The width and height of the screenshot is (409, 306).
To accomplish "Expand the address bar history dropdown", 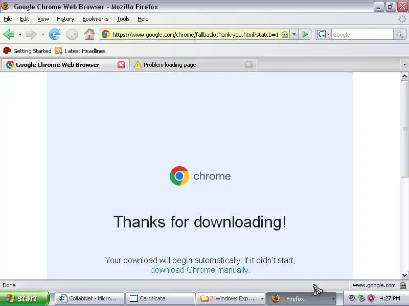I will pyautogui.click(x=294, y=34).
